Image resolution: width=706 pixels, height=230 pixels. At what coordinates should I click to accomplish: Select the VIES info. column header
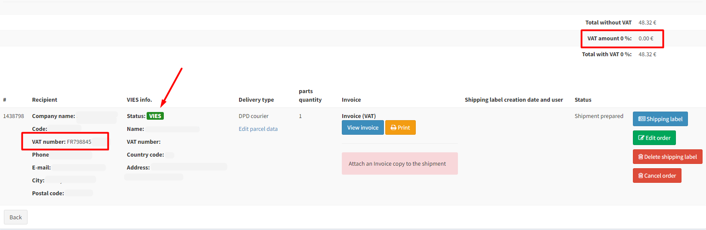click(139, 100)
